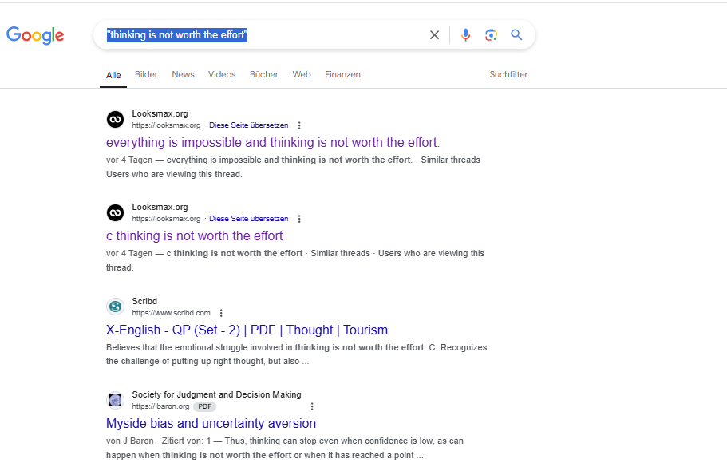Click the Society for Judgment favicon
Viewport: 727px width, 463px height.
116,400
